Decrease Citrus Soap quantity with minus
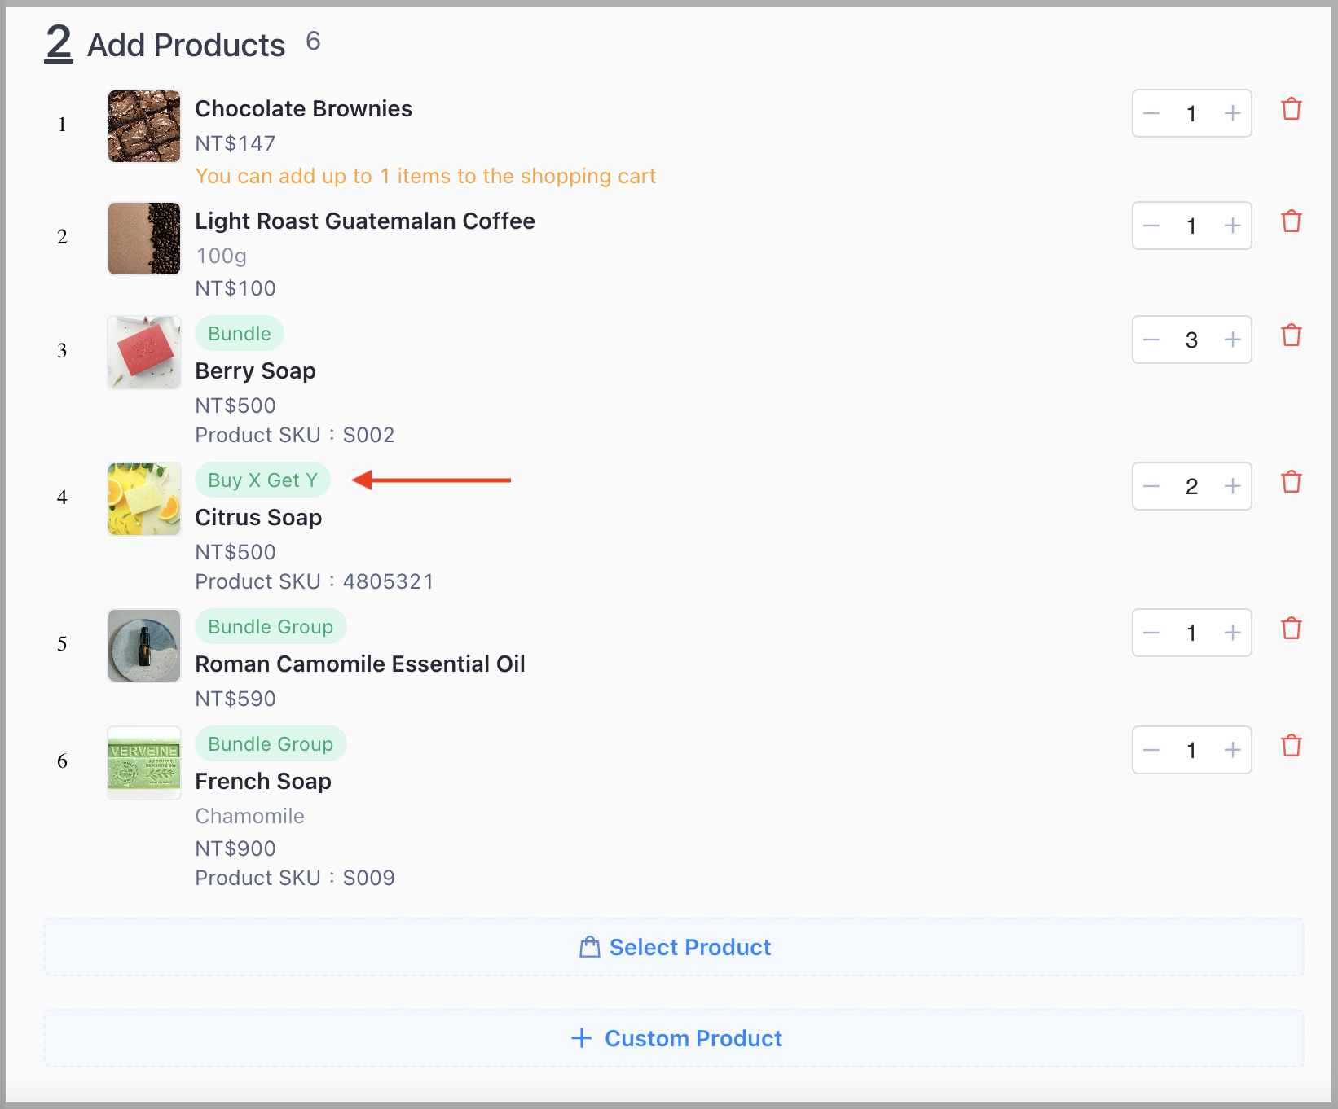1338x1109 pixels. coord(1151,486)
